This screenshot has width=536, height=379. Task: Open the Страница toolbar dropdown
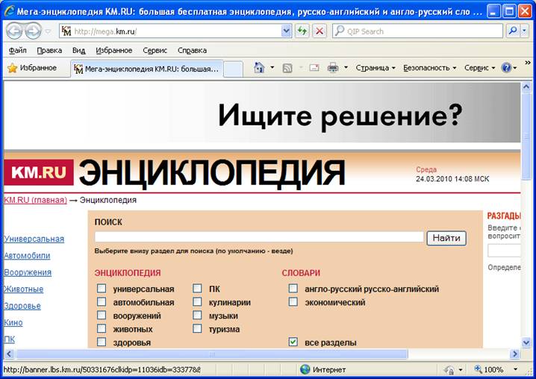[375, 68]
